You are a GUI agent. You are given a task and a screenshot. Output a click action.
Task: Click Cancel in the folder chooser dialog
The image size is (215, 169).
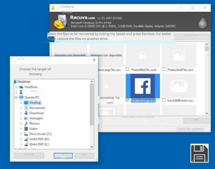(84, 155)
